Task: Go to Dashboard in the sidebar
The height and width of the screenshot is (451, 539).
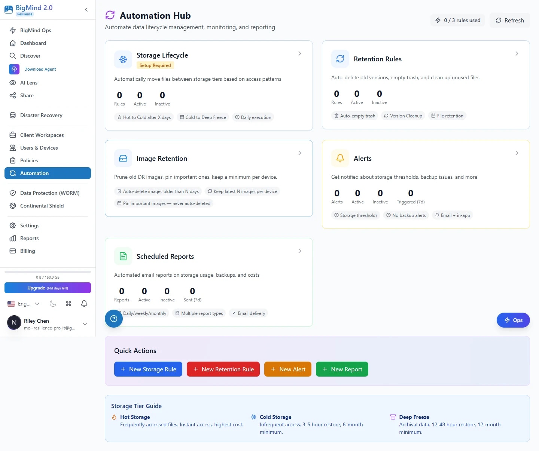Action: pyautogui.click(x=48, y=43)
